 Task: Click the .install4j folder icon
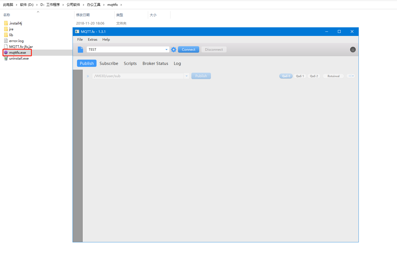coord(6,23)
